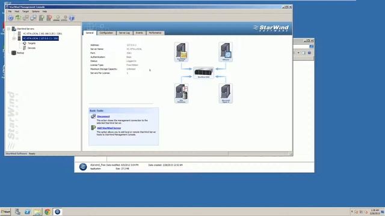Click the VMware server diagram icon
The height and width of the screenshot is (216, 385).
pos(226,52)
